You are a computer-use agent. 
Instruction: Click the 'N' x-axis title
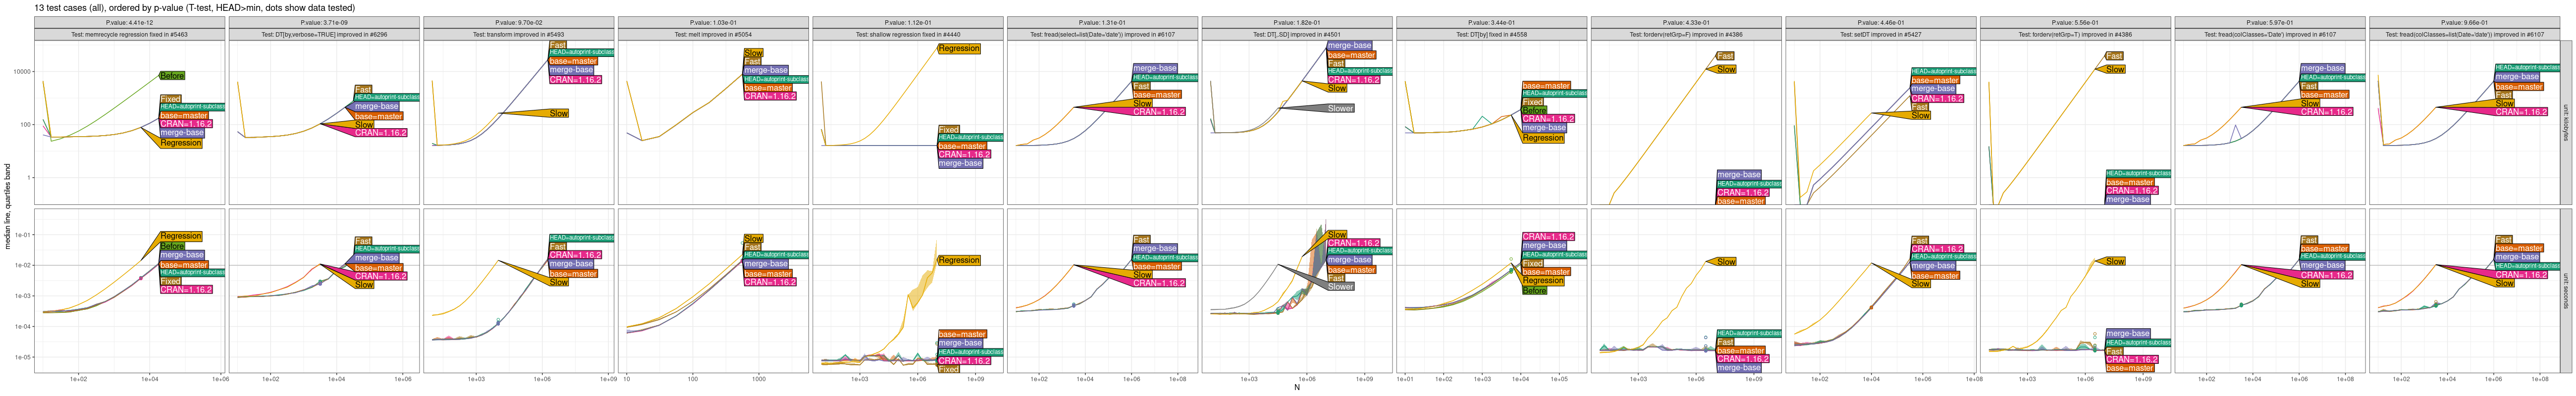pos(1297,388)
